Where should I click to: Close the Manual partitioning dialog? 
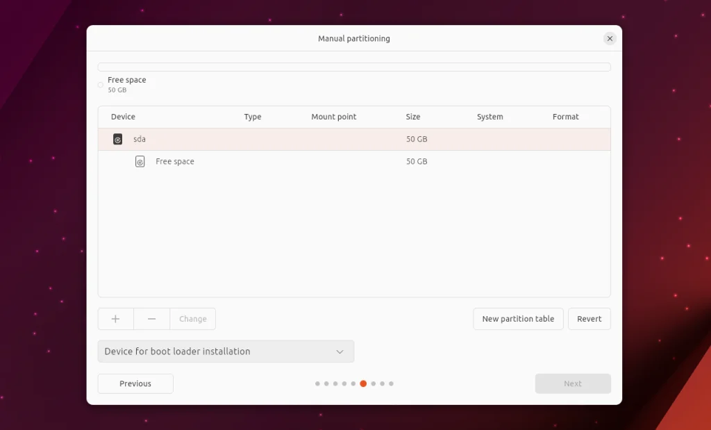pyautogui.click(x=610, y=38)
